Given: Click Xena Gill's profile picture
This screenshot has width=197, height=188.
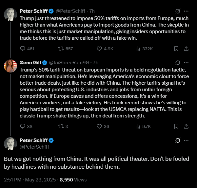Looking at the screenshot, I should coord(10,66).
